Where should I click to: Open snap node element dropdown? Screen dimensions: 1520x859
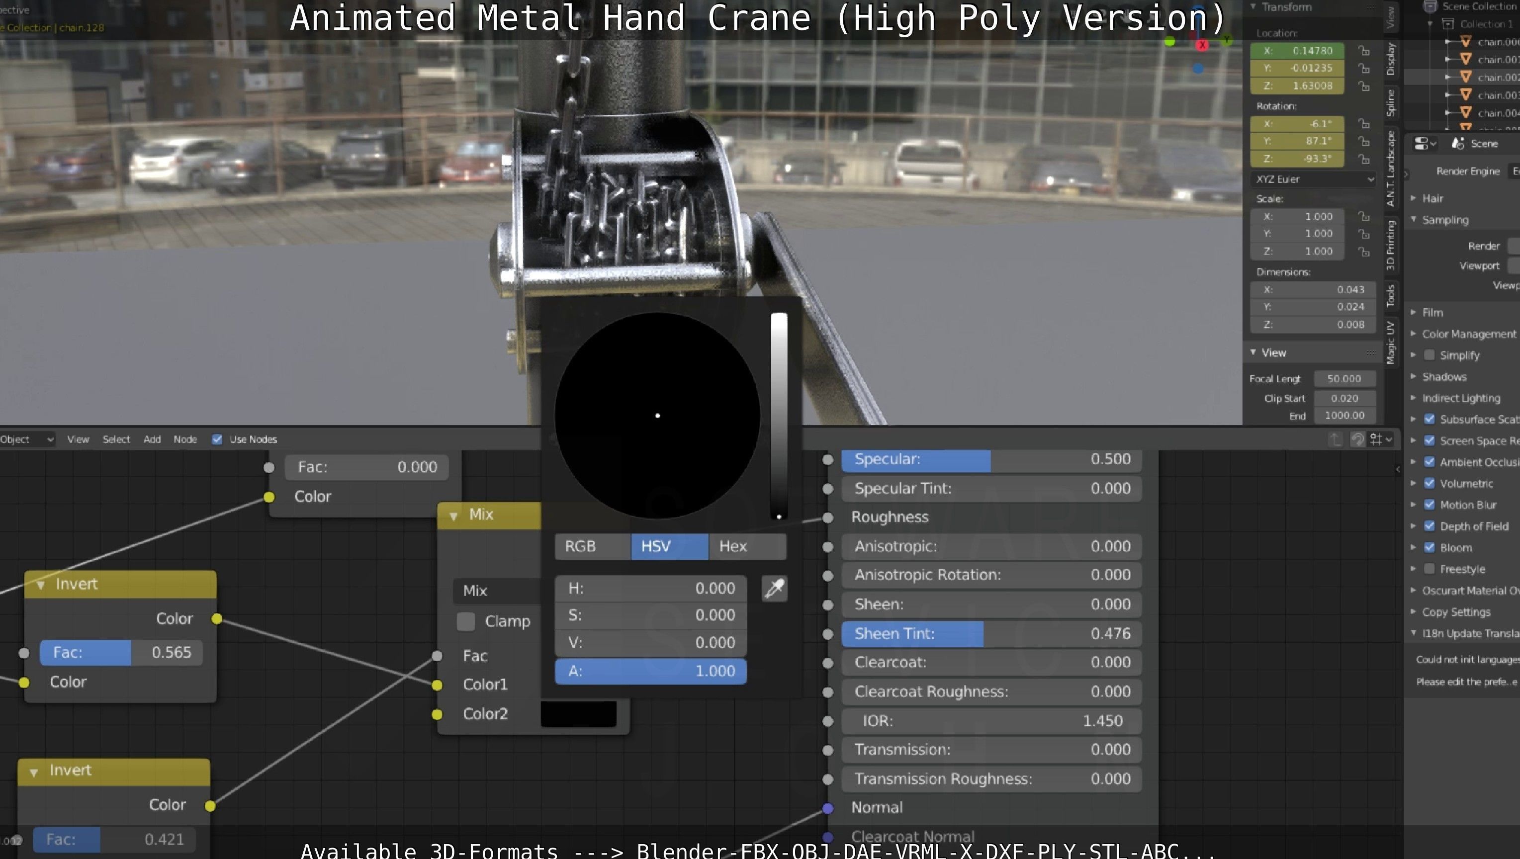pyautogui.click(x=1381, y=439)
